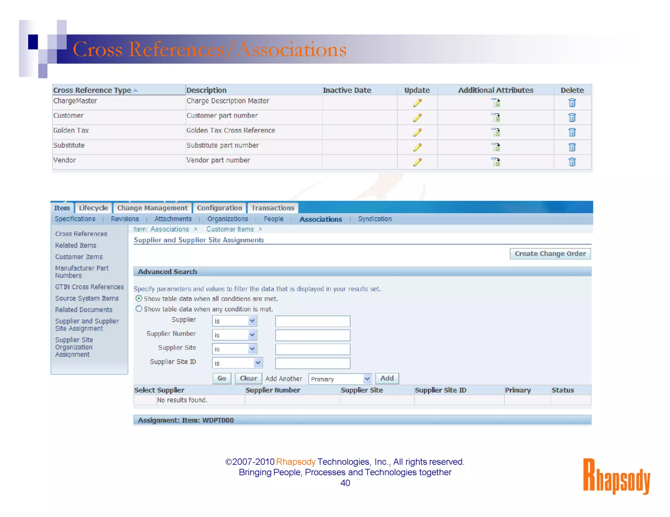The width and height of the screenshot is (670, 517).
Task: Click the update pencil for Golden Tax
Action: [x=417, y=132]
